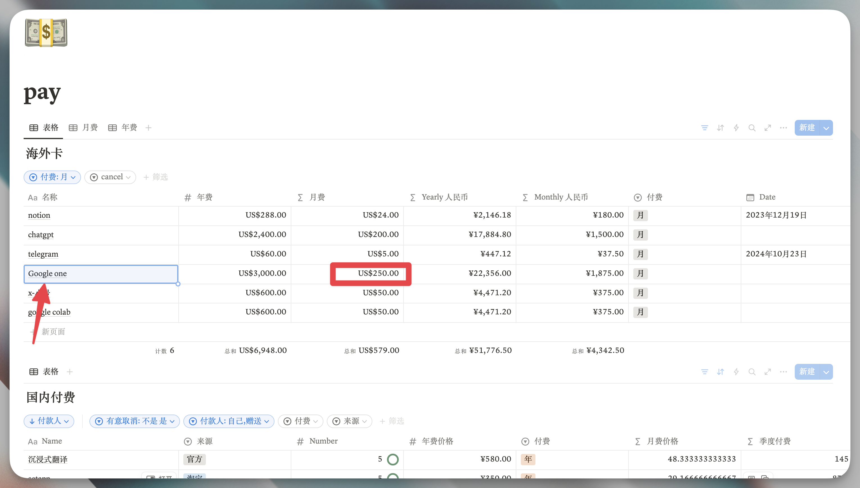Switch to the 表格 view tab

click(x=44, y=128)
